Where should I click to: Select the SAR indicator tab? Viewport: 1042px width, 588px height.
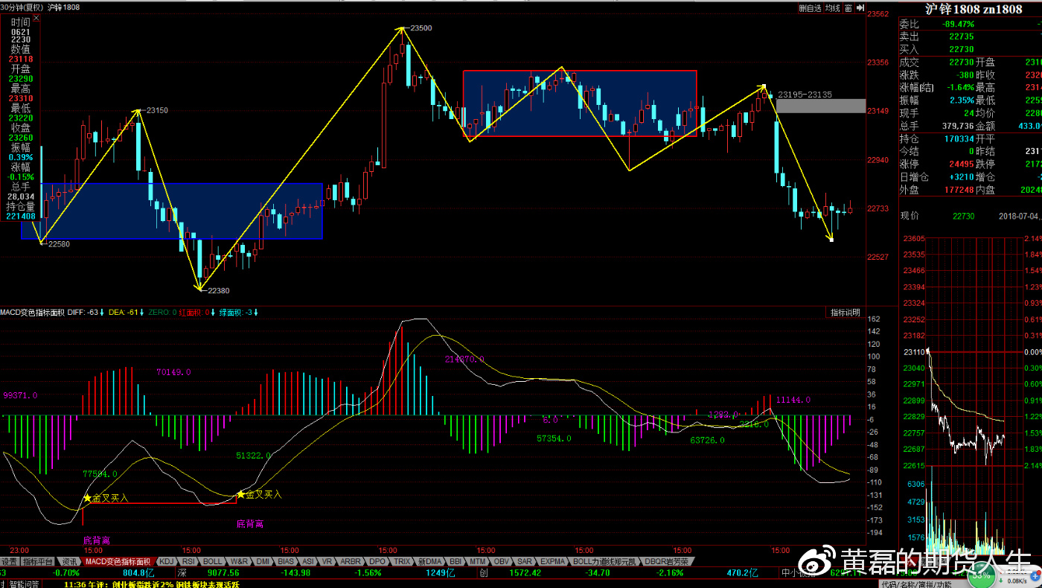(x=525, y=561)
